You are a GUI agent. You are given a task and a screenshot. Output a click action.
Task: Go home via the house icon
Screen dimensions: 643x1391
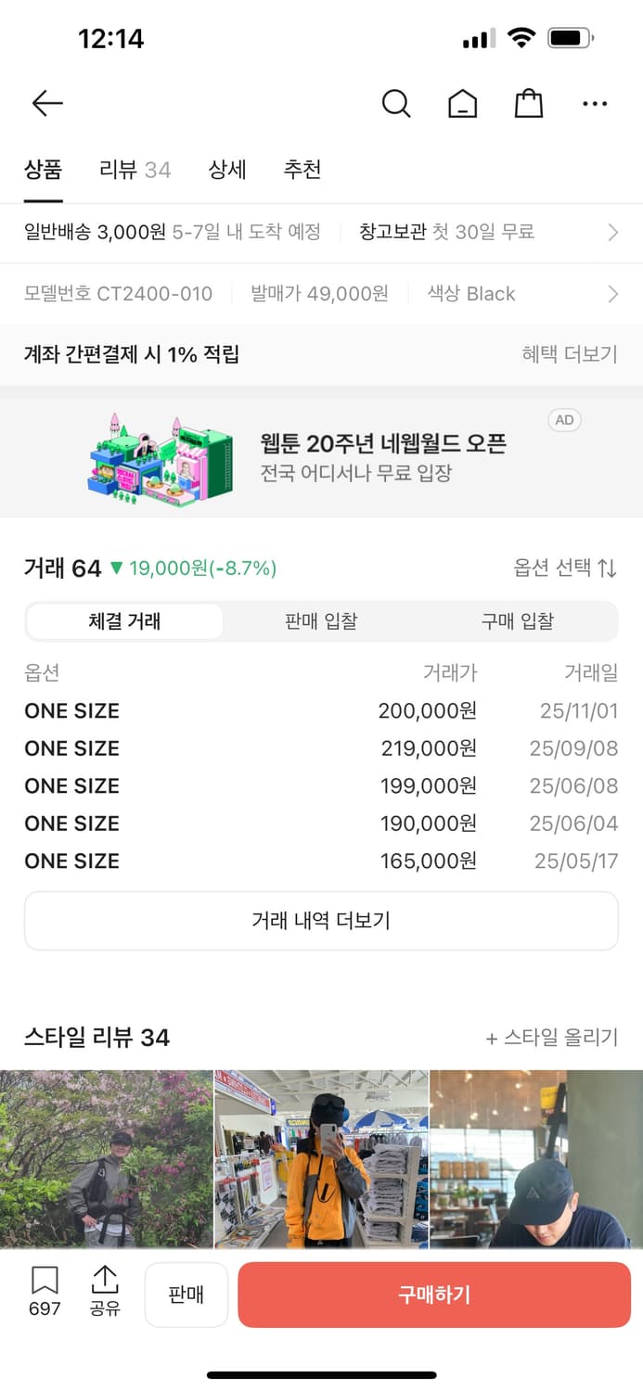(462, 104)
